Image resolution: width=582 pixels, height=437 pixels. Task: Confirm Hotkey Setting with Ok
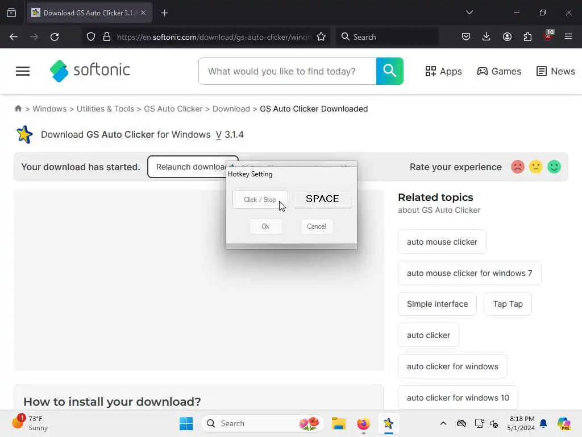click(265, 226)
